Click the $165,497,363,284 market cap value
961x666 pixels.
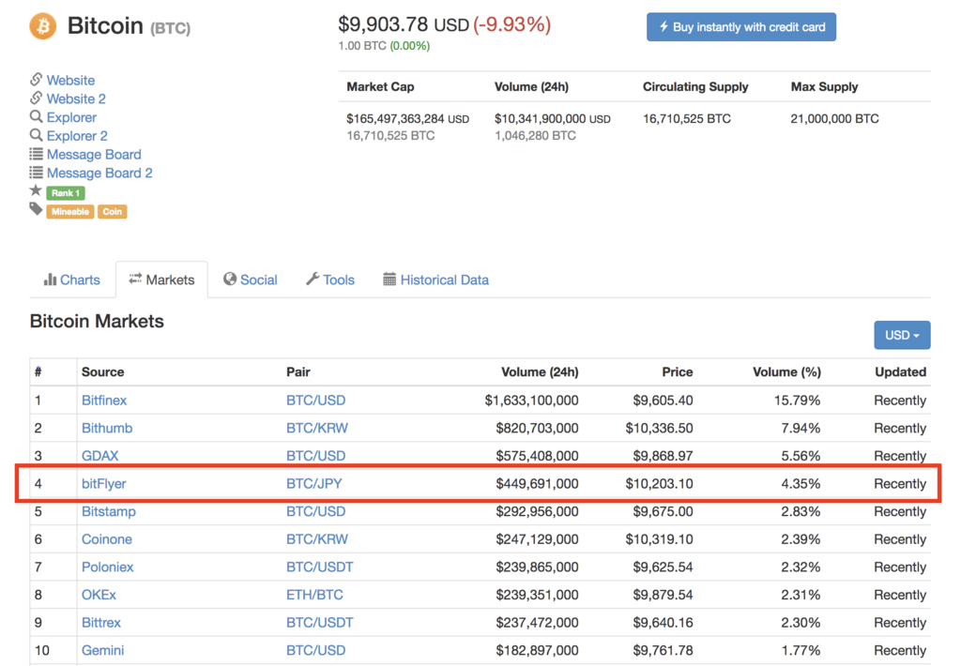click(x=407, y=119)
